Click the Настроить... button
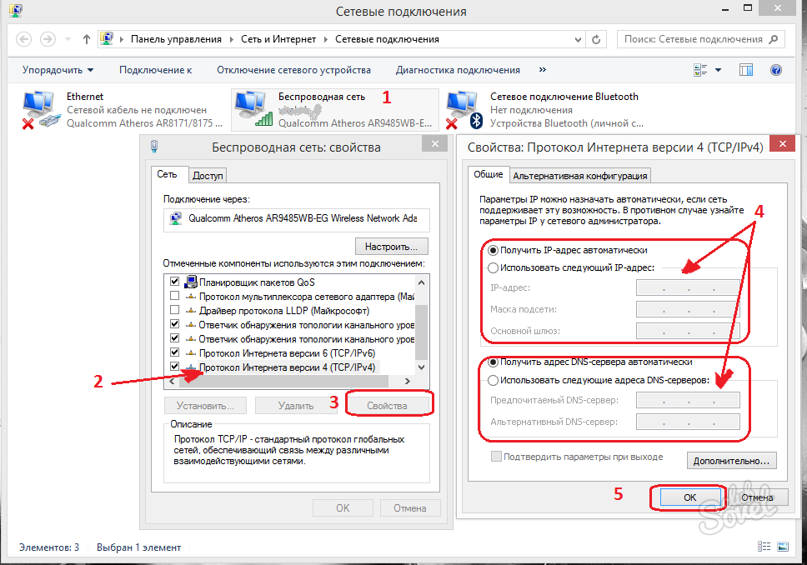Image resolution: width=807 pixels, height=565 pixels. [392, 247]
